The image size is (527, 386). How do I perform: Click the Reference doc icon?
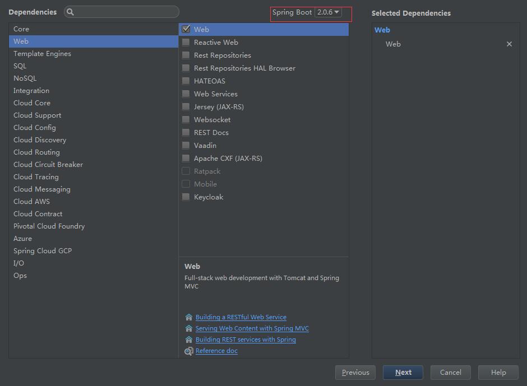tap(189, 351)
